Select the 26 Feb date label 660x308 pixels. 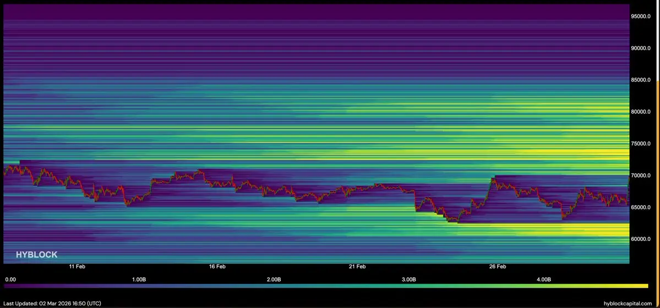pyautogui.click(x=498, y=266)
